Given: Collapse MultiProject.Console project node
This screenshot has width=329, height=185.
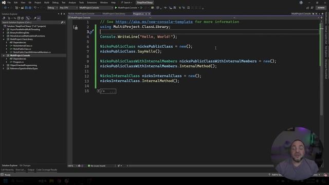Looking at the screenshot, I should tap(4, 55).
